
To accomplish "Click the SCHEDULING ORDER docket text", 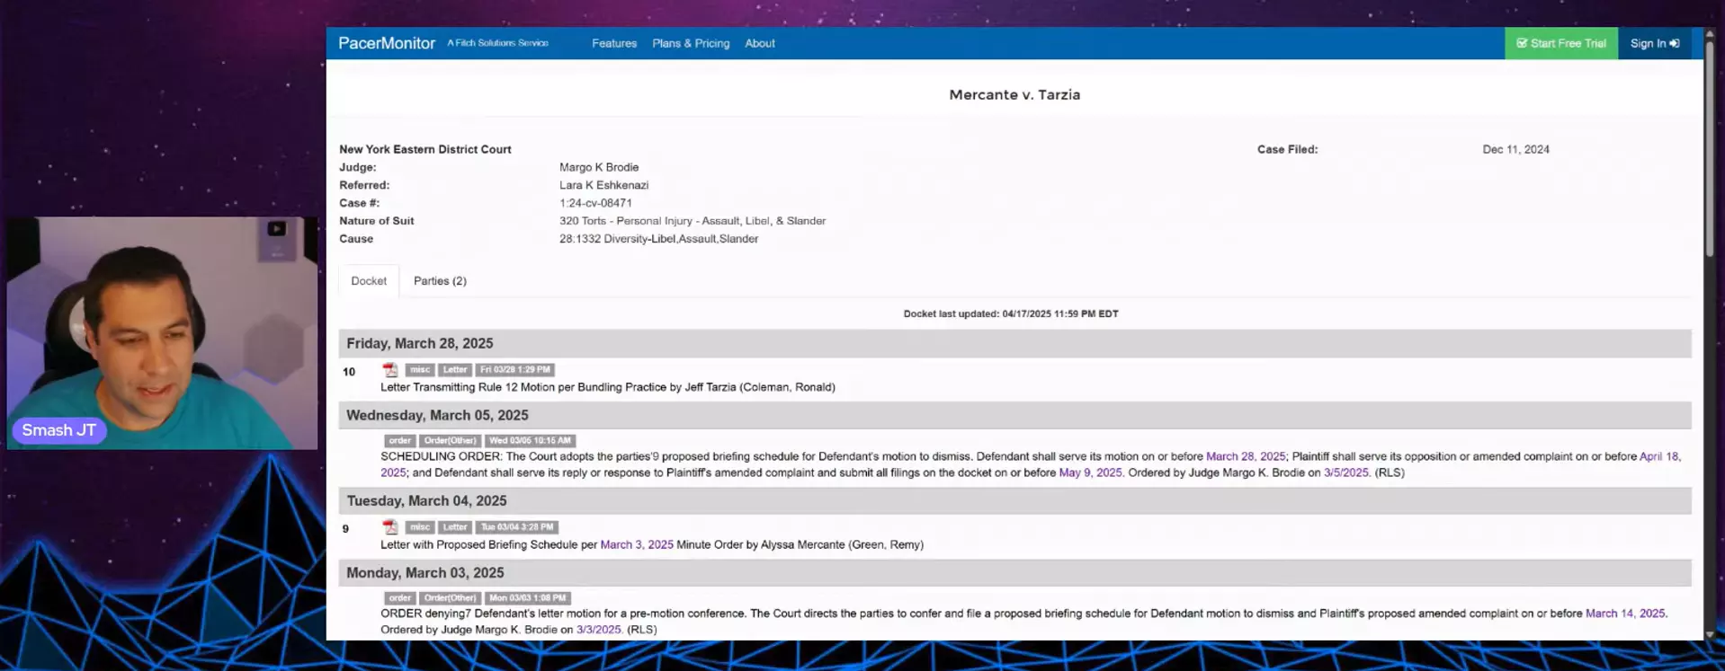I will (x=1031, y=464).
